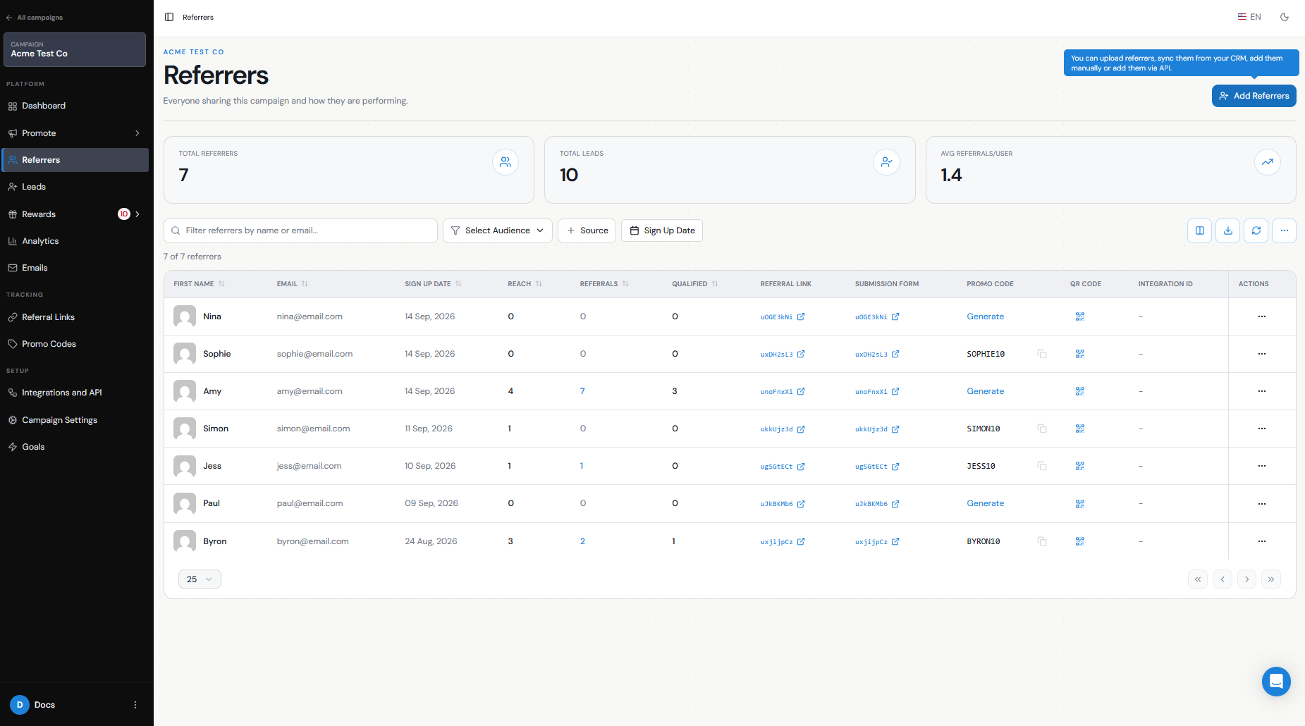The height and width of the screenshot is (726, 1305).
Task: Open Byron's referral link uxjijpCz
Action: (x=783, y=542)
